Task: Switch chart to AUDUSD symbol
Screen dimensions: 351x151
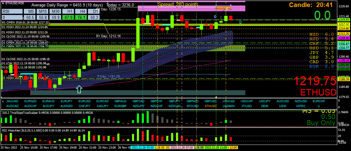Action: coord(283,101)
